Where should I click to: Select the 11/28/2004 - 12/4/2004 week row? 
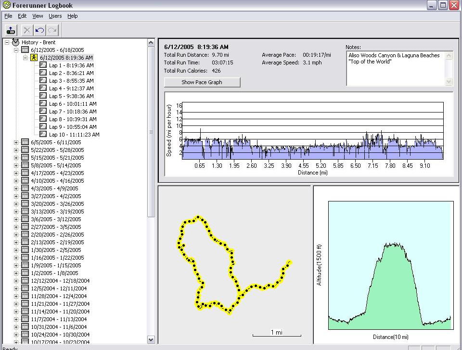pyautogui.click(x=59, y=296)
